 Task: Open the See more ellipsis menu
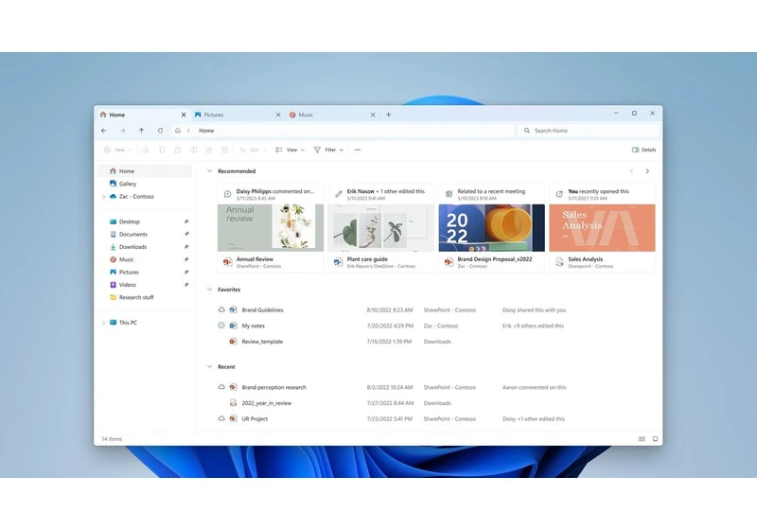click(358, 150)
